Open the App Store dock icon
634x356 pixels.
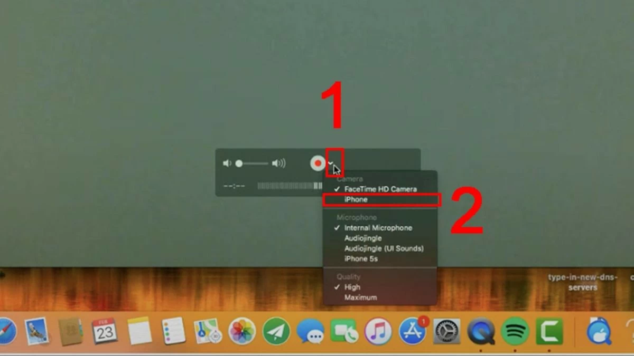[x=413, y=331]
